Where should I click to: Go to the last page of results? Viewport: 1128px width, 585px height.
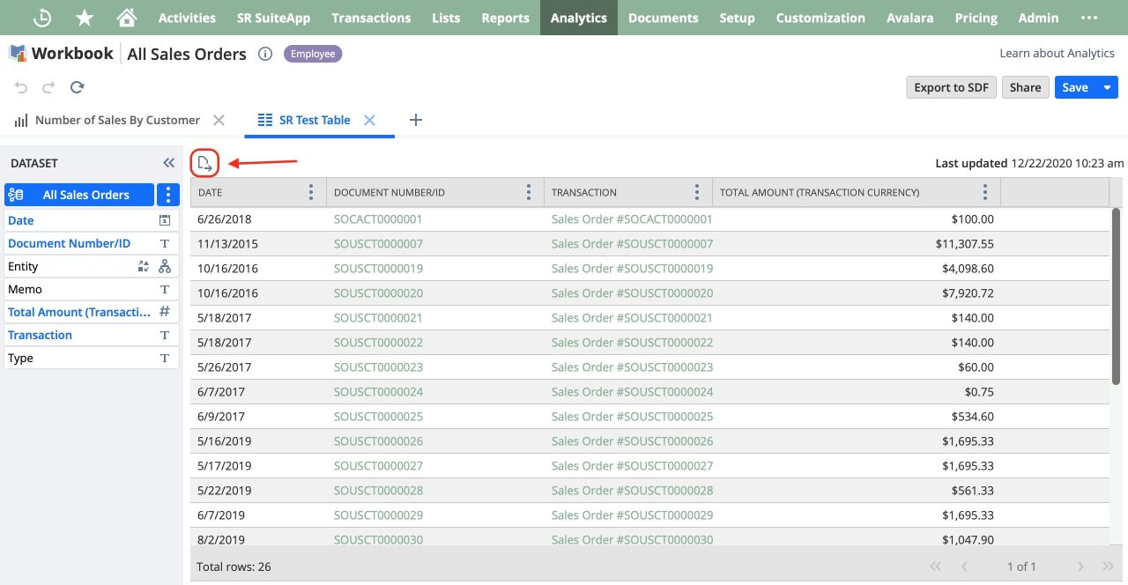click(x=1109, y=566)
